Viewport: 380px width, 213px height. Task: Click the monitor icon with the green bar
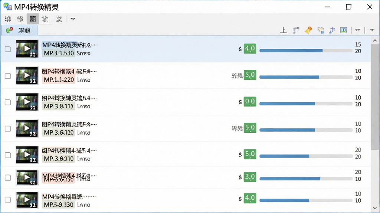click(343, 30)
